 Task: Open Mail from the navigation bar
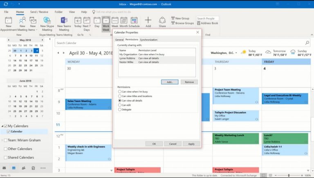tap(4, 168)
